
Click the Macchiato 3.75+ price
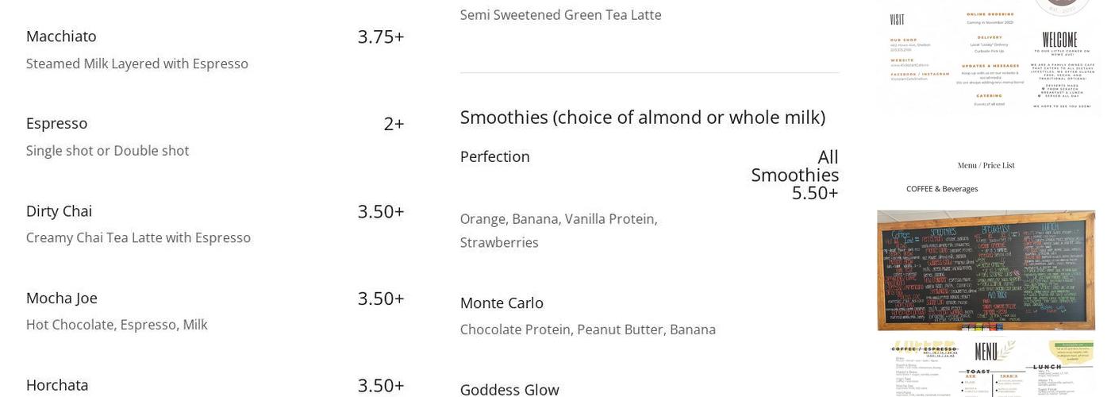click(381, 37)
